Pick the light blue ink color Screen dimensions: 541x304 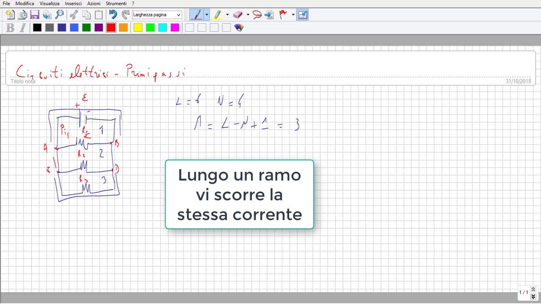(x=74, y=28)
